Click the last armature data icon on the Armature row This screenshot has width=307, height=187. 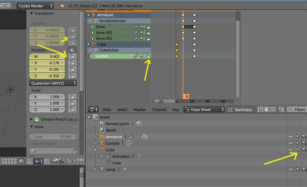coord(145,136)
